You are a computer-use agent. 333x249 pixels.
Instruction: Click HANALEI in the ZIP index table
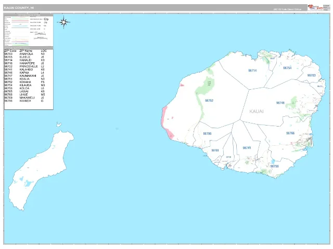(x=25, y=60)
